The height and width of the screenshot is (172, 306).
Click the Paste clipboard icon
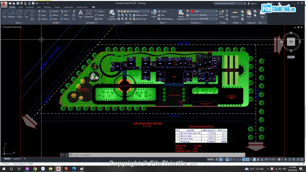pos(249,14)
